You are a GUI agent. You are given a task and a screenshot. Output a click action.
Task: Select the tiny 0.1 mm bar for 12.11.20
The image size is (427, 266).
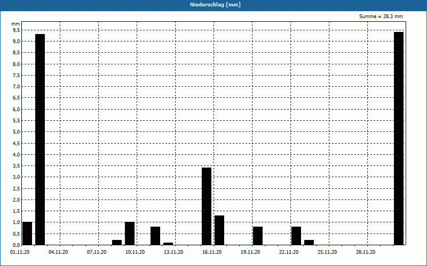pyautogui.click(x=168, y=244)
